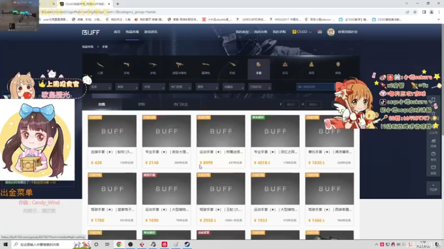Click the user avatar in header
Image resolution: width=444 pixels, height=249 pixels.
tap(331, 32)
